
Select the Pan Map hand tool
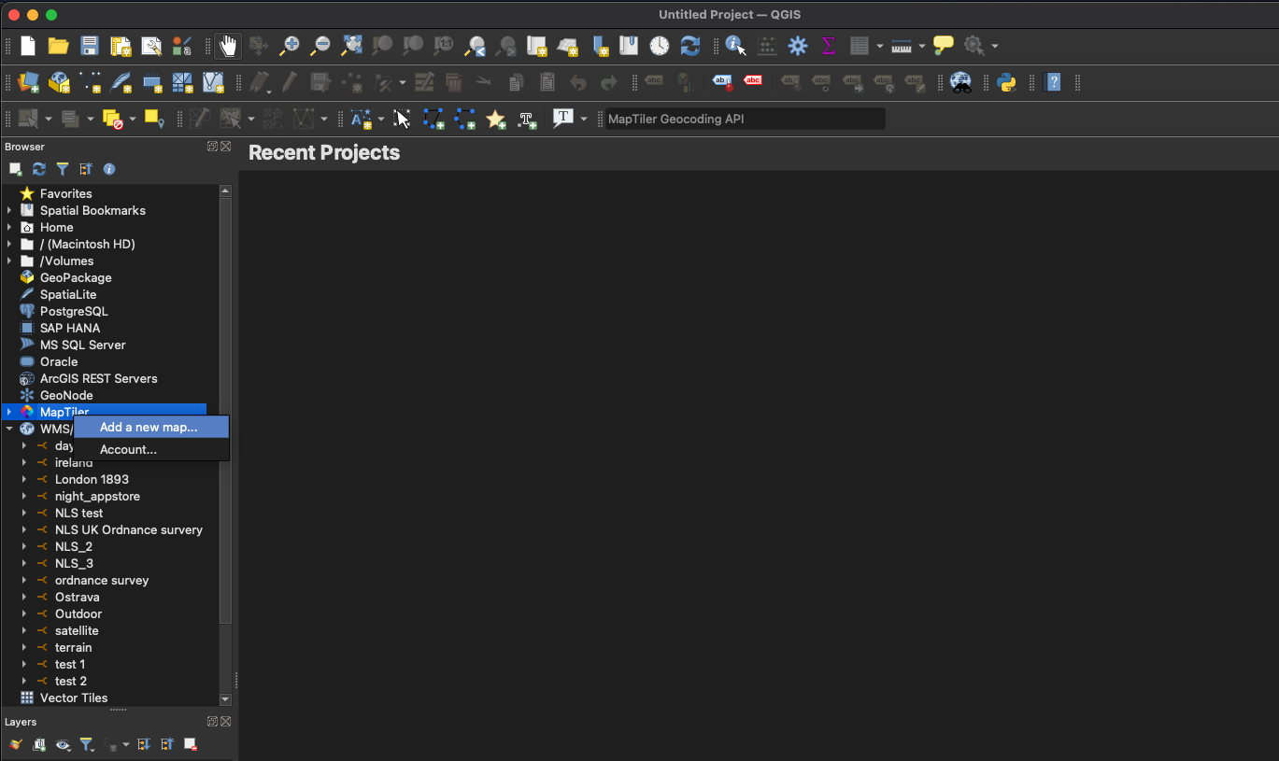coord(228,46)
